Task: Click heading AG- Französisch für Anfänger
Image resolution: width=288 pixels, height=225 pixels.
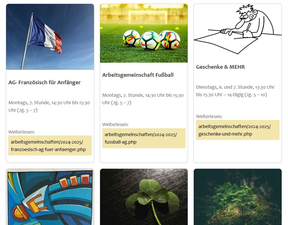Action: 44,83
